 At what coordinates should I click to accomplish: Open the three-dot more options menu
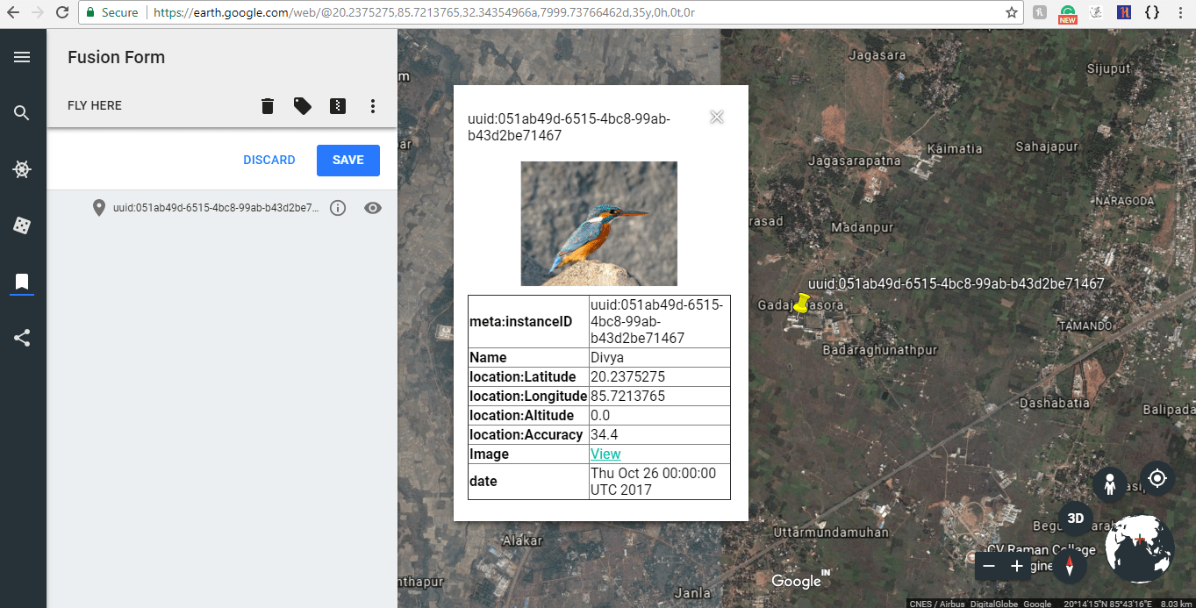[373, 106]
